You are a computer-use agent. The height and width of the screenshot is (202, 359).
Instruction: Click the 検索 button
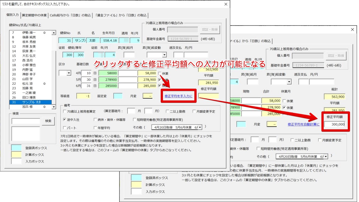click(48, 121)
